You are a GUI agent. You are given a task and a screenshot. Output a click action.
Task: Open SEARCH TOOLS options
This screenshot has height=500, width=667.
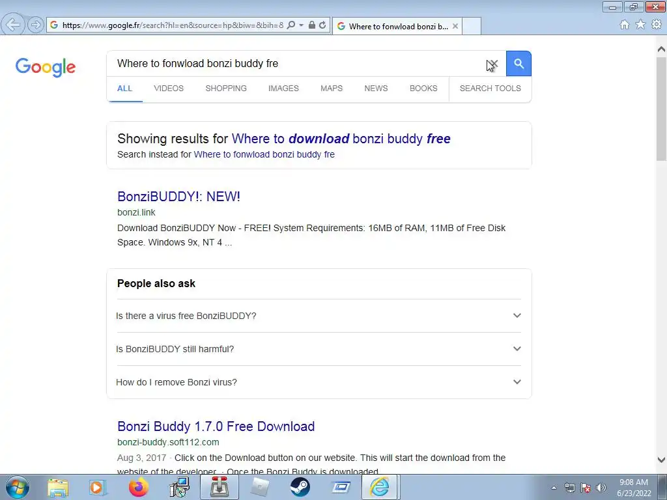tap(490, 89)
